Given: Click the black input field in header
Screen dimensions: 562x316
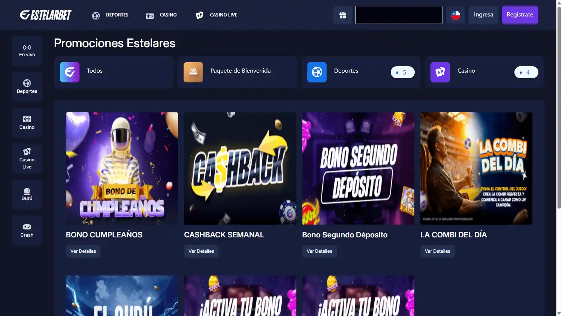Looking at the screenshot, I should click(x=399, y=15).
